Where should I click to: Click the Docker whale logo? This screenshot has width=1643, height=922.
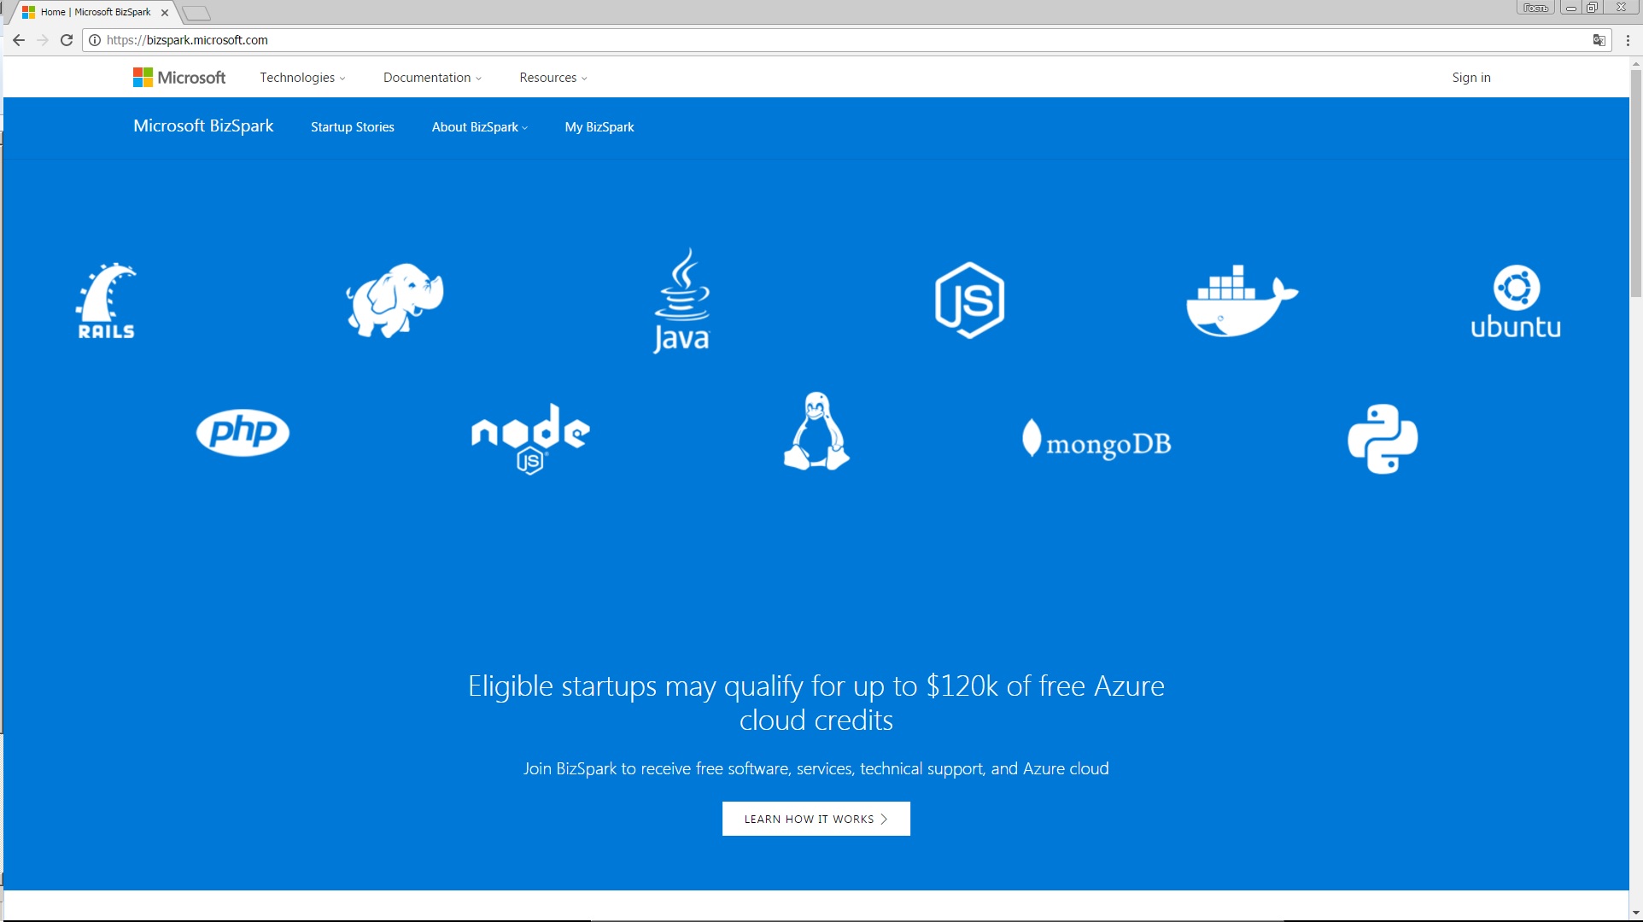click(x=1242, y=301)
